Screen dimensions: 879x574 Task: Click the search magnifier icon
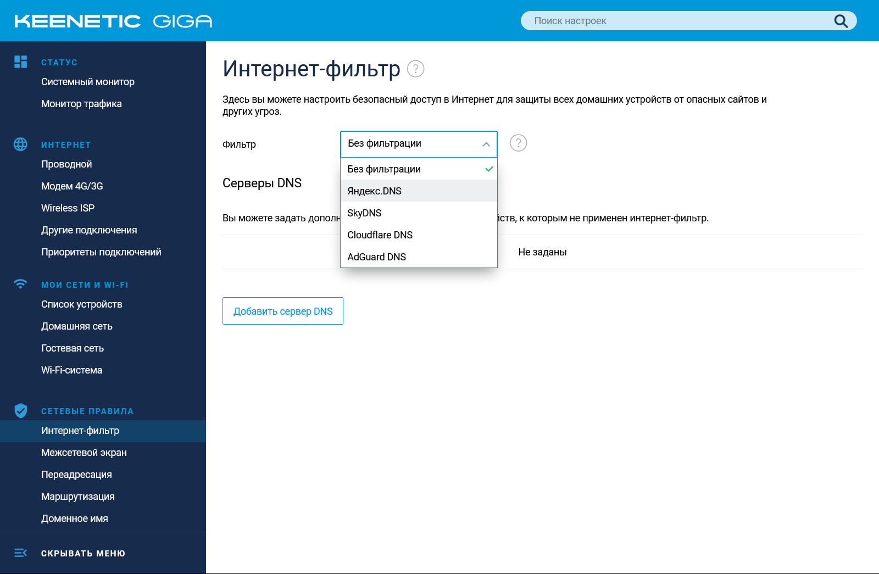click(841, 21)
